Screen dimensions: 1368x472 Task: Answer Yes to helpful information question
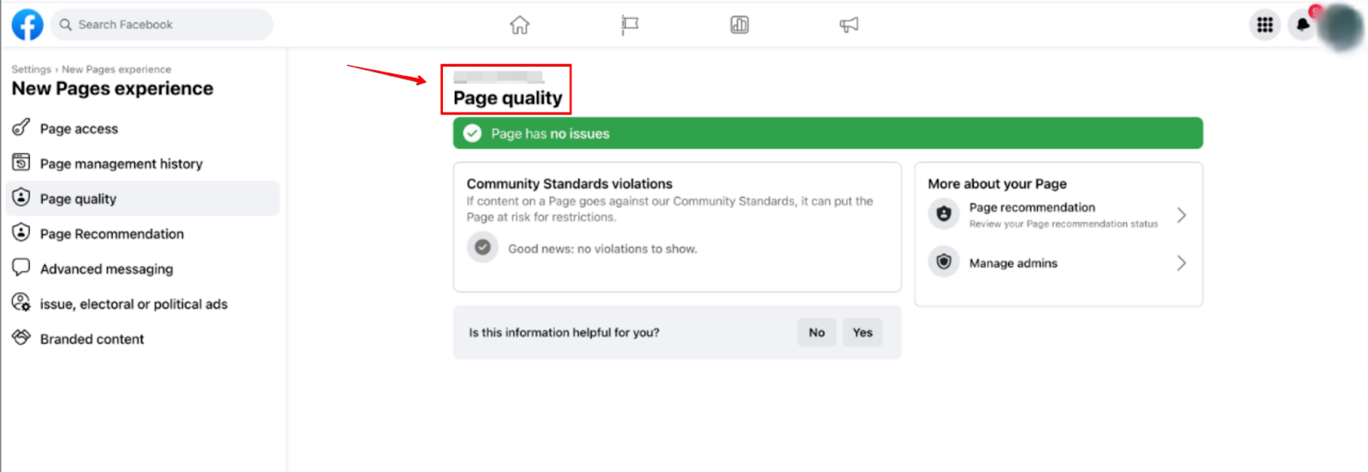[x=862, y=333]
